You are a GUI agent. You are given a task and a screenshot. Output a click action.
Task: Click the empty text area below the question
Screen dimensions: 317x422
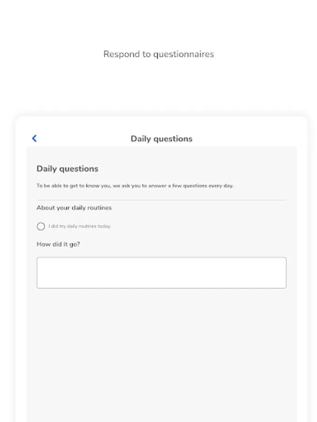(x=161, y=272)
